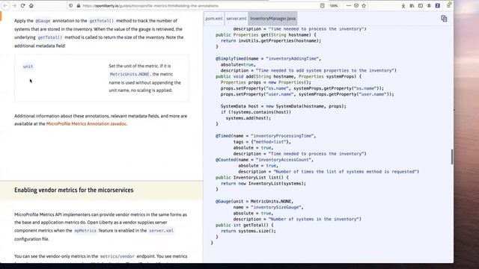Go forward to the next page

coord(14,5)
